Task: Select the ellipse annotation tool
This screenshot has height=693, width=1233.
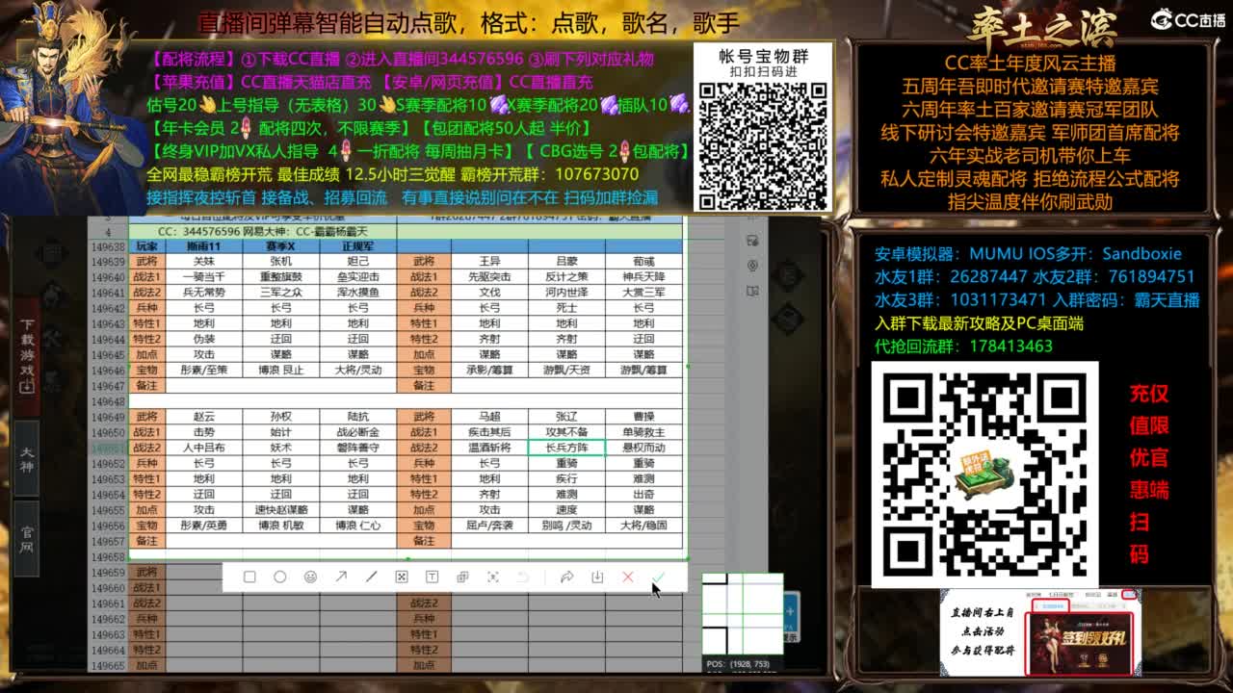Action: [280, 577]
